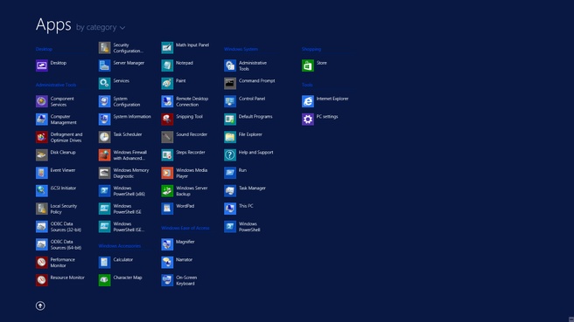Launch Windows PowerShell (x86)
Viewport: 574px width, 322px height.
[122, 191]
